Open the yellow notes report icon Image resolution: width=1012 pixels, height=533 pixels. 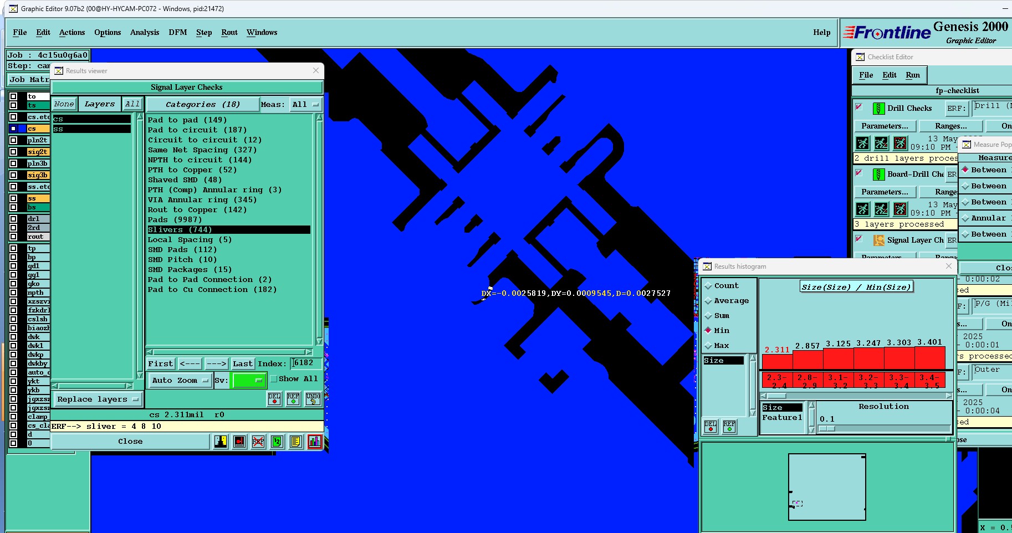pyautogui.click(x=296, y=442)
